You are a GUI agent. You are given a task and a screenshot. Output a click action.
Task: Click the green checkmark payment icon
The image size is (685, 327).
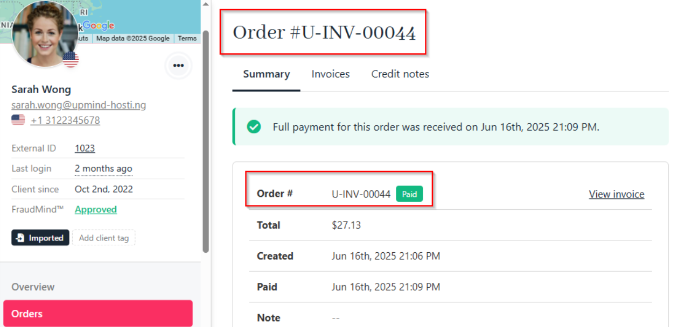pos(254,127)
